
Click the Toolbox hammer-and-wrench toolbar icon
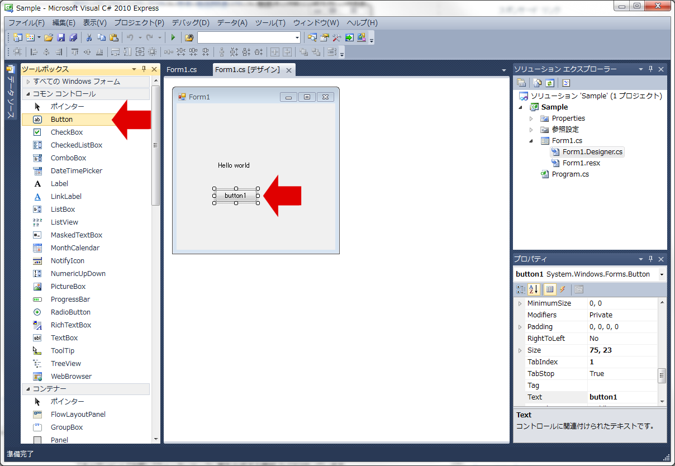[x=336, y=37]
